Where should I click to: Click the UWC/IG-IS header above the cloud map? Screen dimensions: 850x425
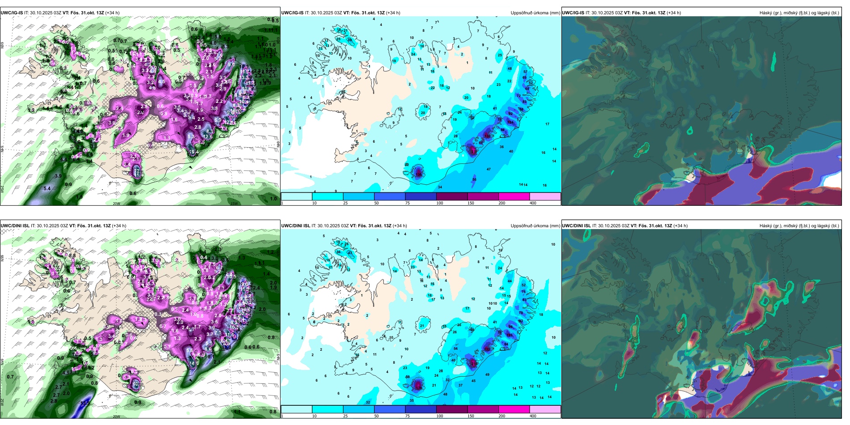click(x=621, y=13)
